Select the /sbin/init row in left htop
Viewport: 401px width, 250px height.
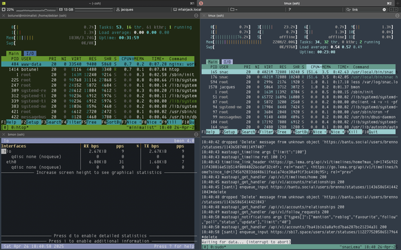tap(98, 75)
